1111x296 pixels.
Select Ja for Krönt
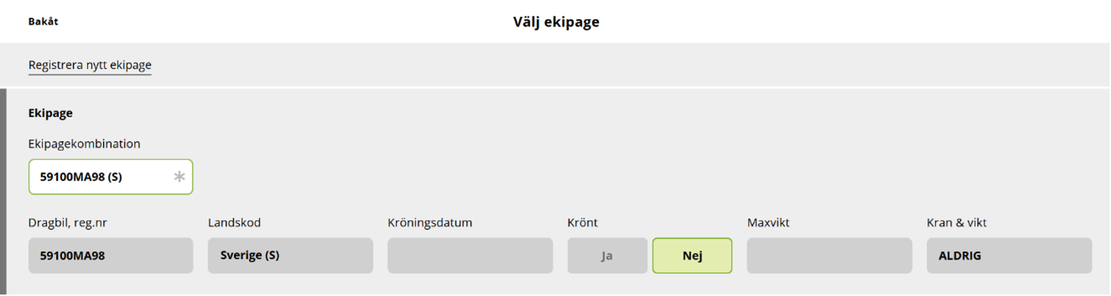(607, 255)
